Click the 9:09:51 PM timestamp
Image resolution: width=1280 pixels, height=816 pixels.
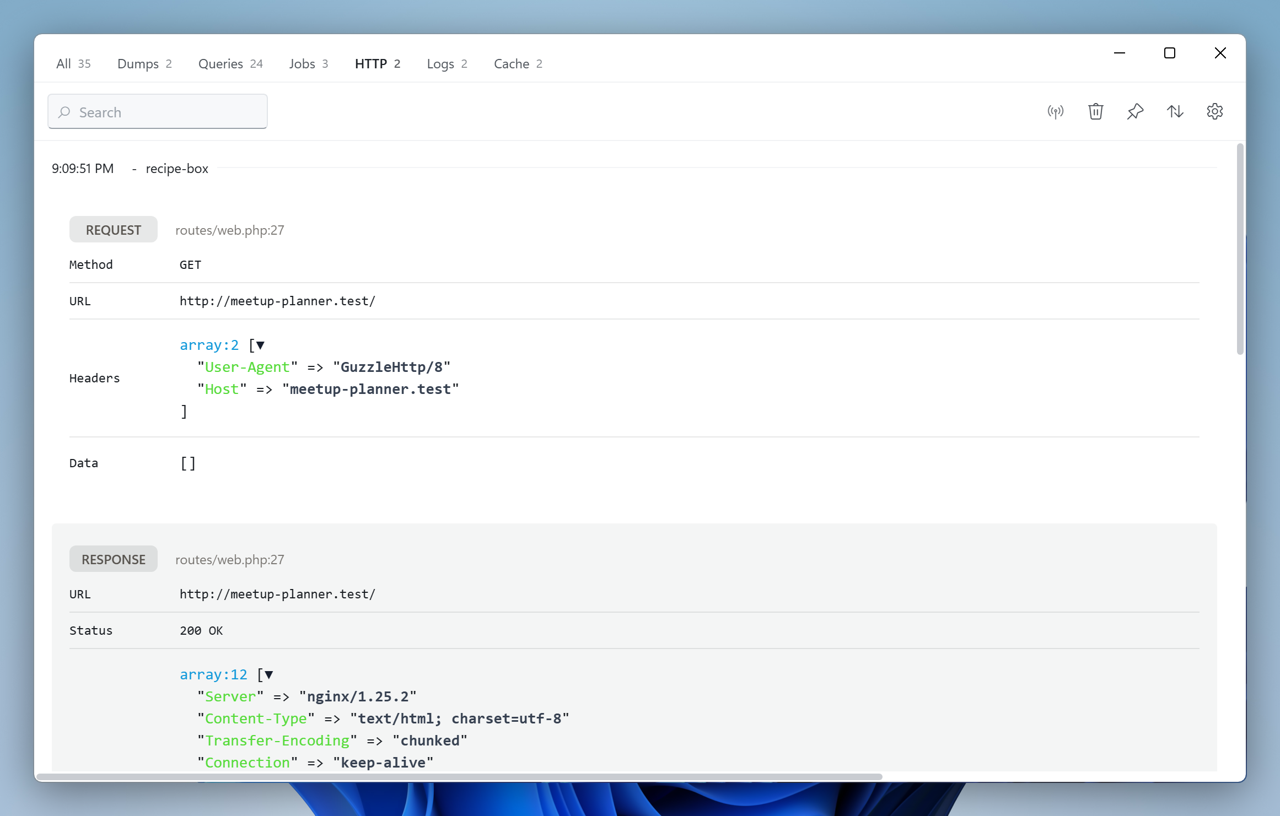coord(83,169)
